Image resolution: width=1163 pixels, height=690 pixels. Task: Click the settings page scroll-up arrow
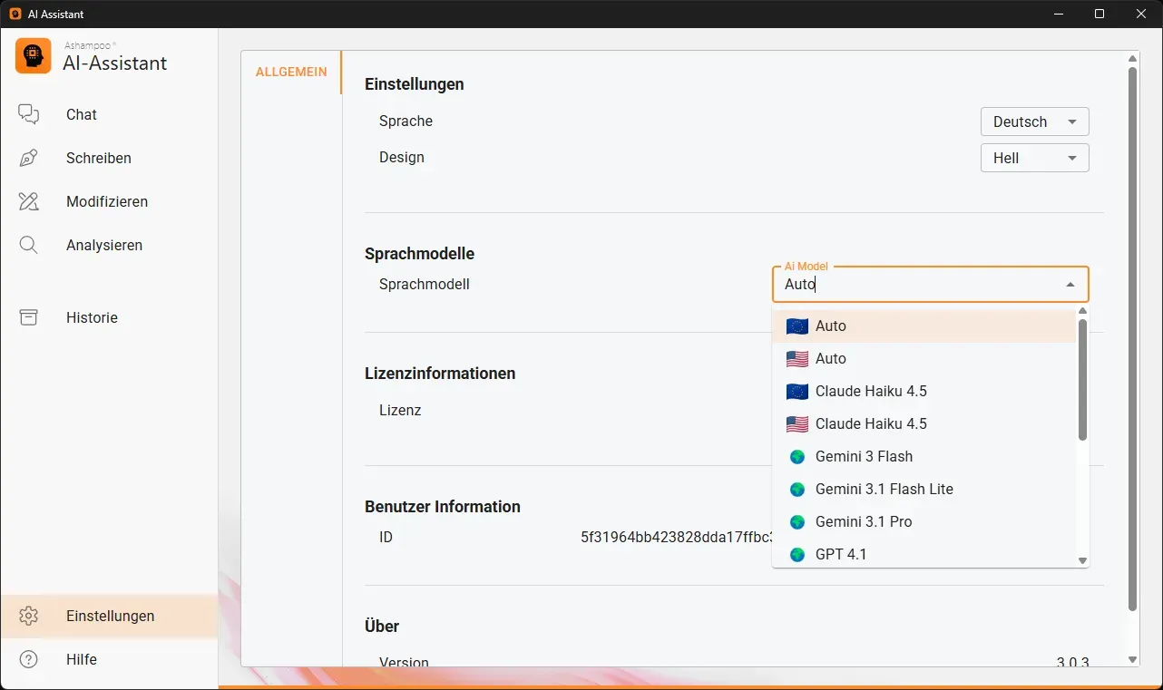pyautogui.click(x=1132, y=59)
